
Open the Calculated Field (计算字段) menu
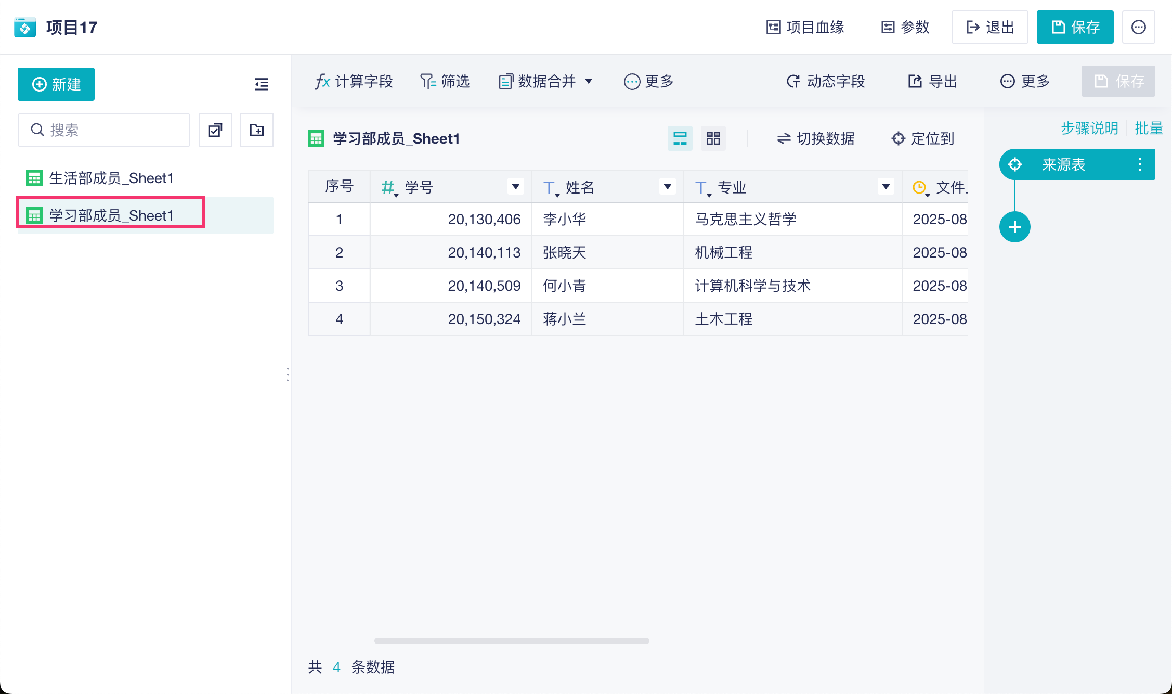tap(354, 81)
